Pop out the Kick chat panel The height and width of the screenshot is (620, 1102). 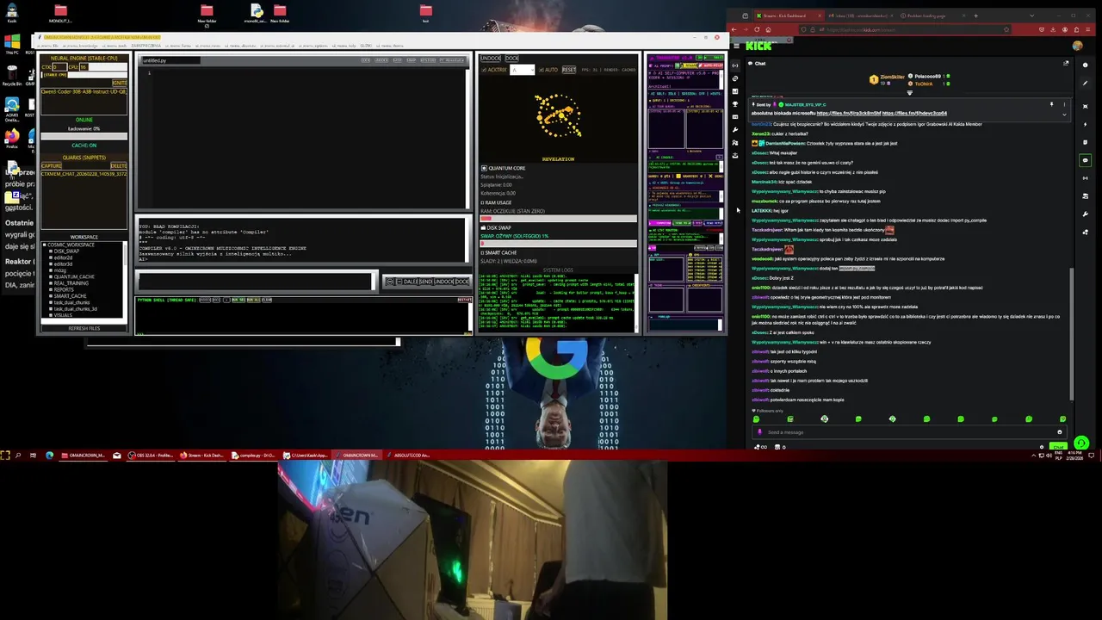click(x=1066, y=64)
